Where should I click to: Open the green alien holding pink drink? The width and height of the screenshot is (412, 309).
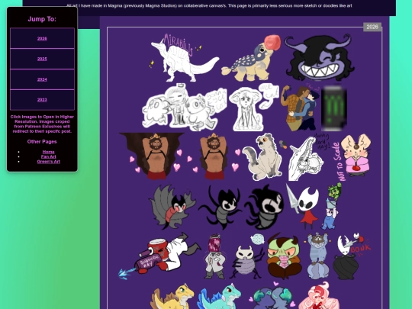click(285, 256)
